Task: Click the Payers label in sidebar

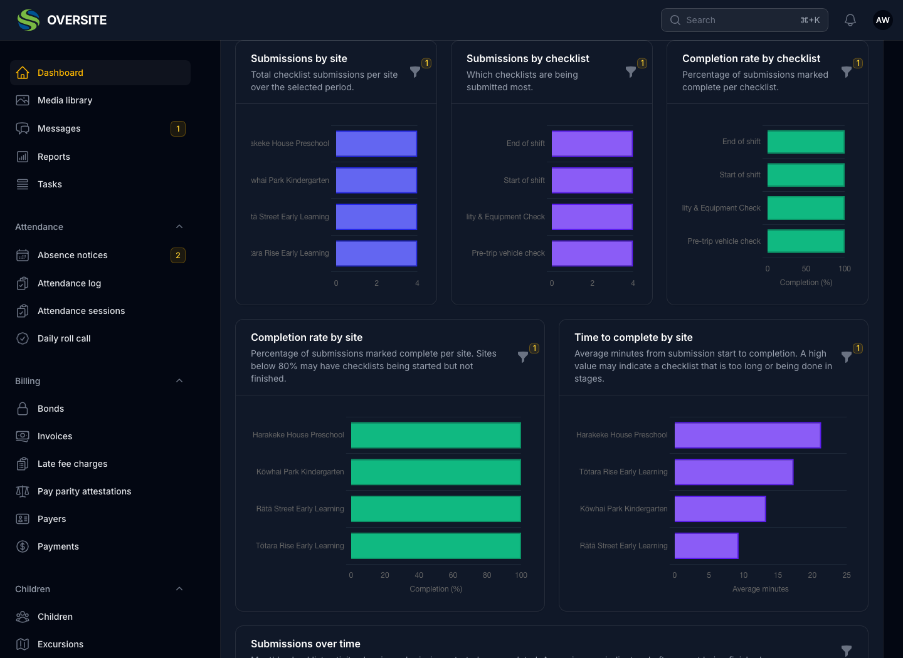Action: pyautogui.click(x=51, y=519)
